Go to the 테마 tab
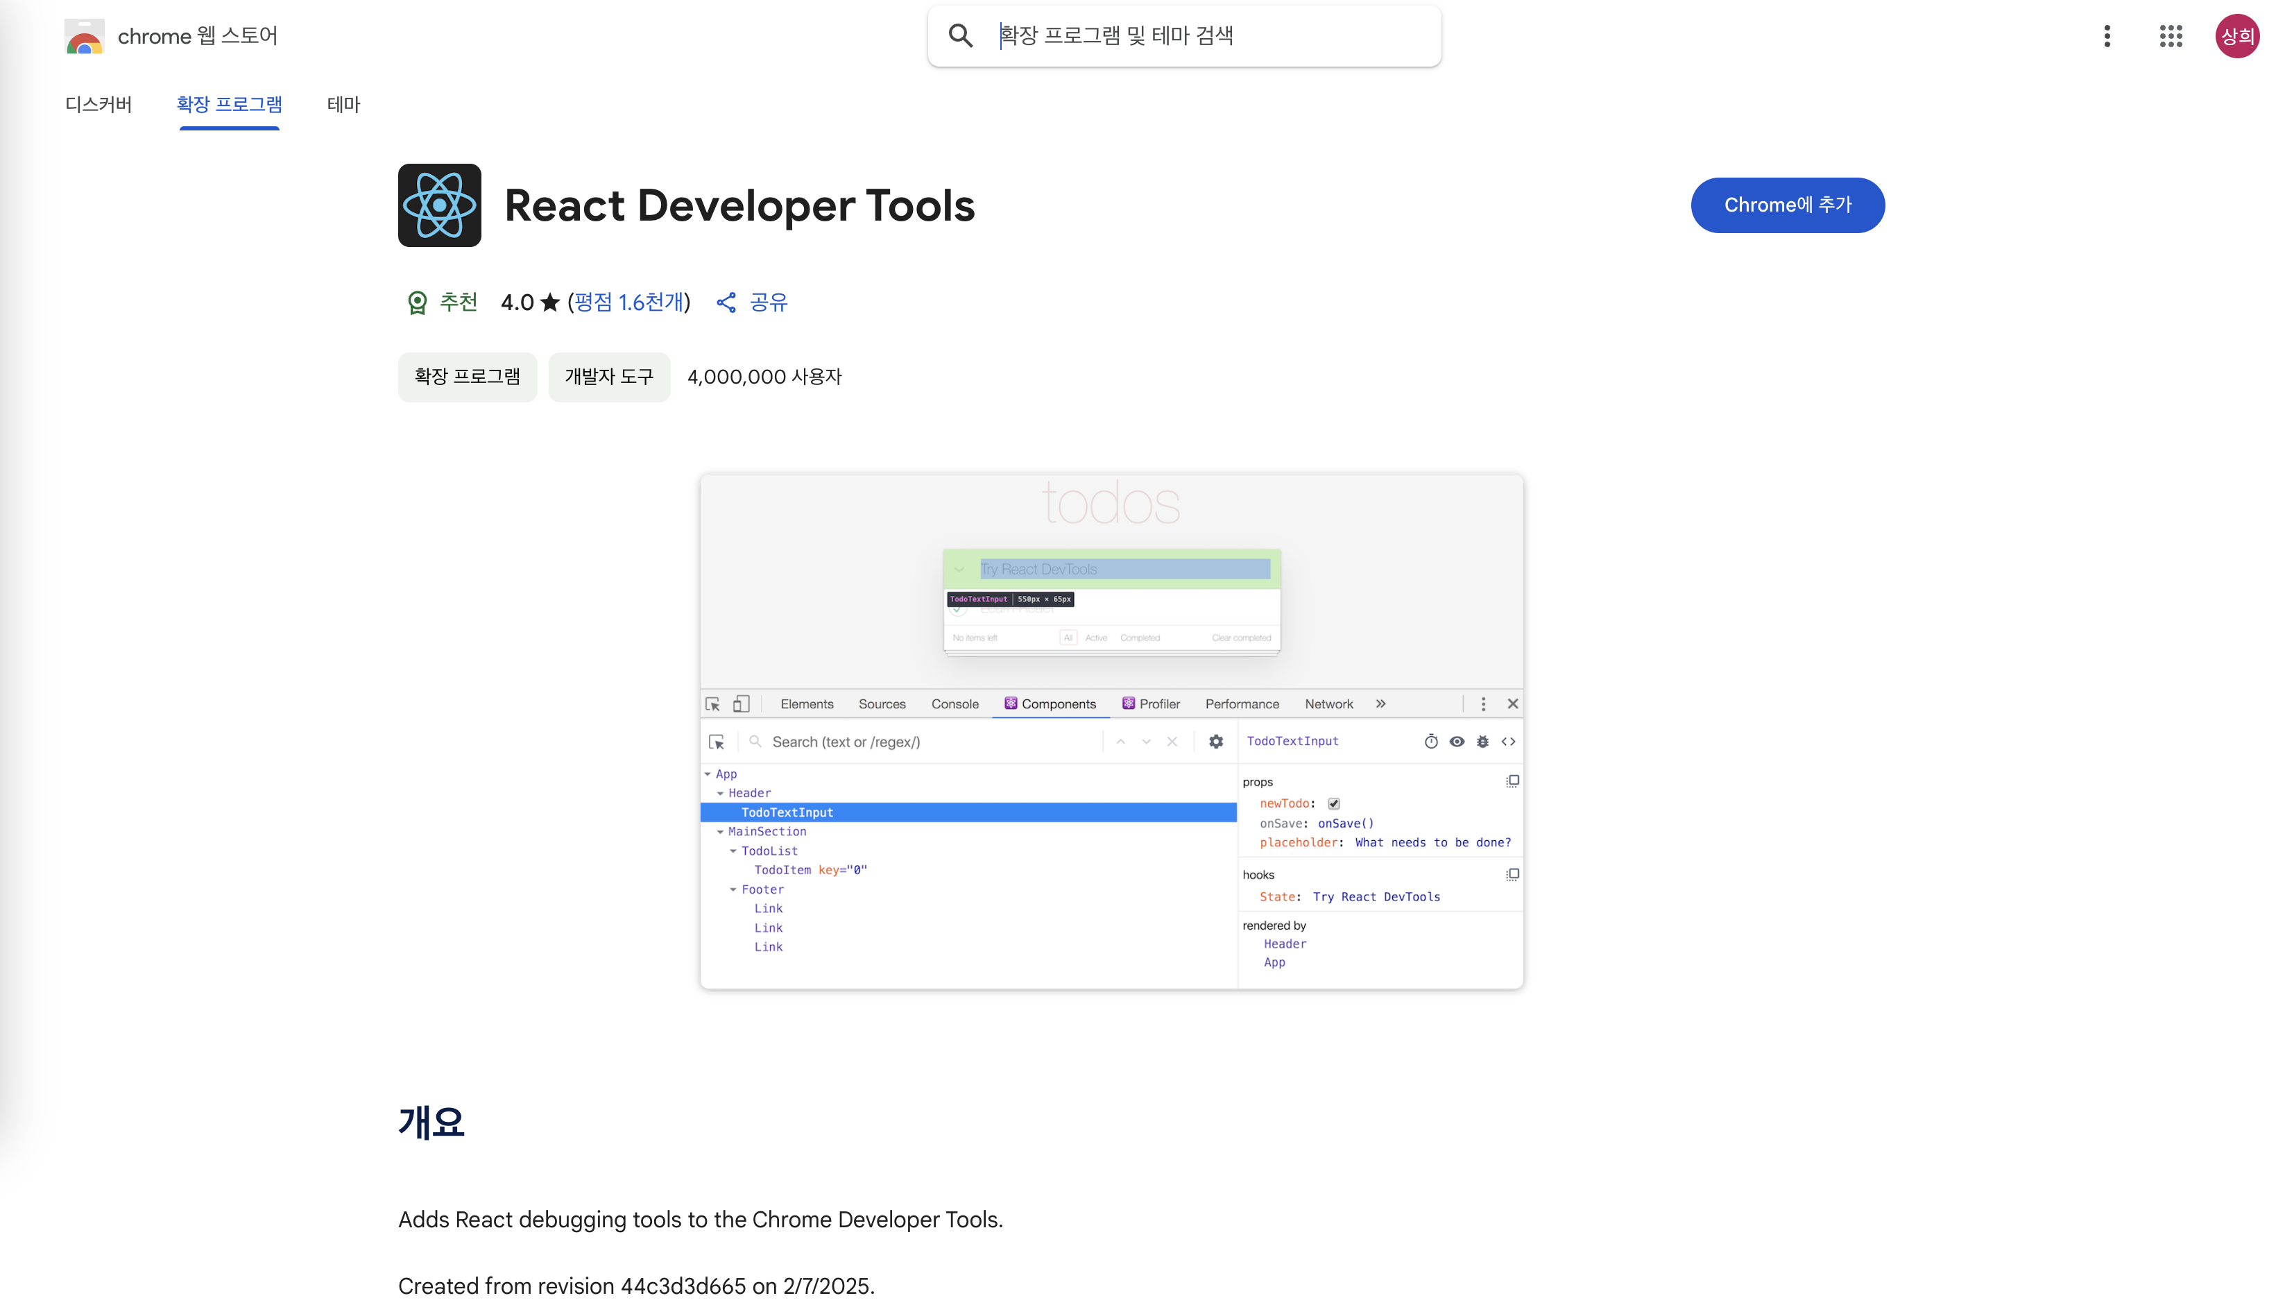The height and width of the screenshot is (1314, 2285). coord(343,105)
